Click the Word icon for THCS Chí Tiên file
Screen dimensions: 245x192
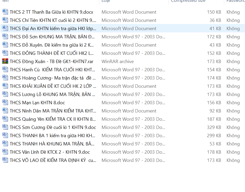coord(5,20)
